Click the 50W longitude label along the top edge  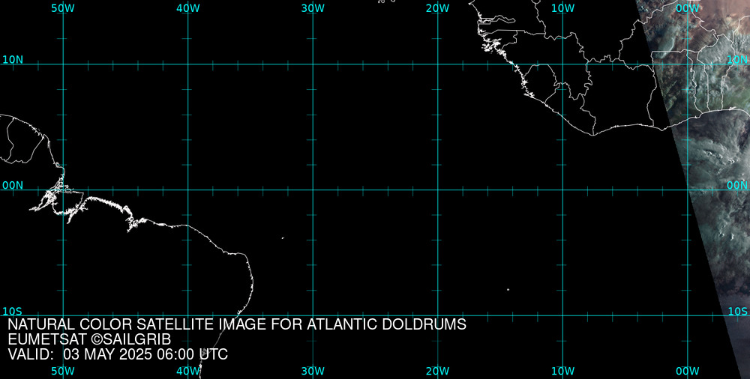pos(63,8)
